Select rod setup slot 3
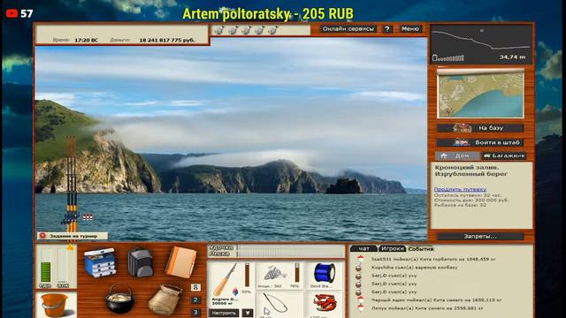The width and height of the screenshot is (566, 318). tap(195, 312)
